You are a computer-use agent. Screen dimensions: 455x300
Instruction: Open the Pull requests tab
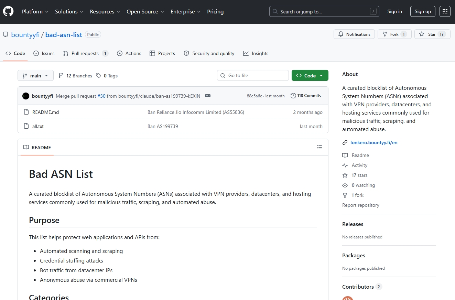point(85,54)
